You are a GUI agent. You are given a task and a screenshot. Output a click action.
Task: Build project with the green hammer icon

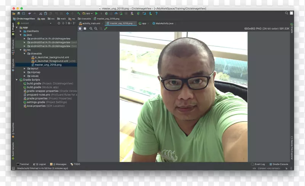79,13
